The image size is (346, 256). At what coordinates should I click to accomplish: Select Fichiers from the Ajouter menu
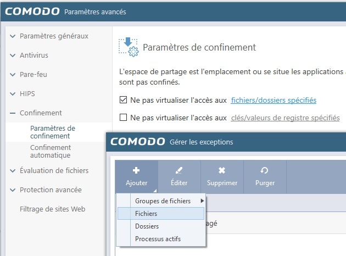coord(146,213)
